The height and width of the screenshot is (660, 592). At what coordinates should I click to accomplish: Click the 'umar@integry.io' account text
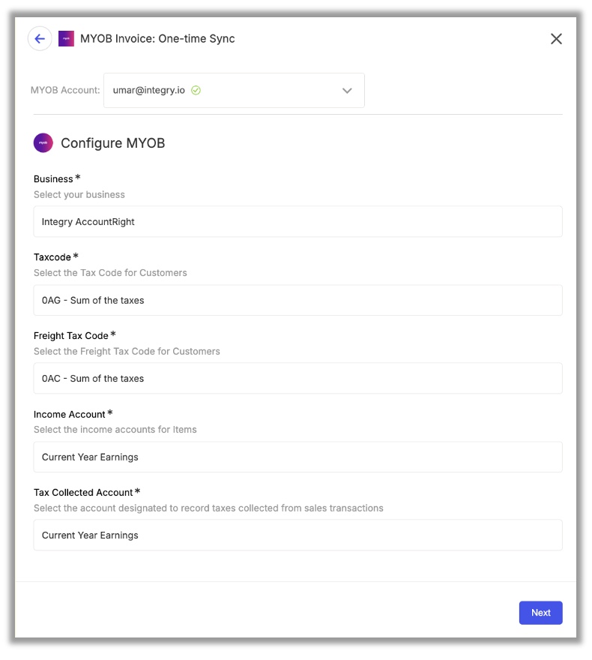(149, 90)
